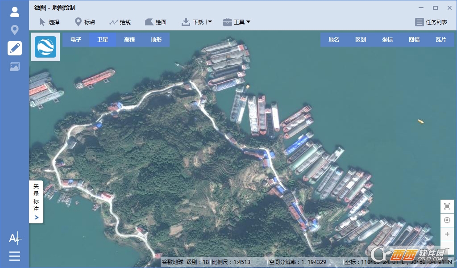
Task: Toggle the 地名 place names overlay
Action: pos(334,40)
